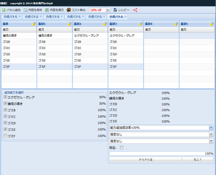This screenshot has width=216, height=175.
Task: Click the 18% UP input field
Action: pyautogui.click(x=98, y=10)
